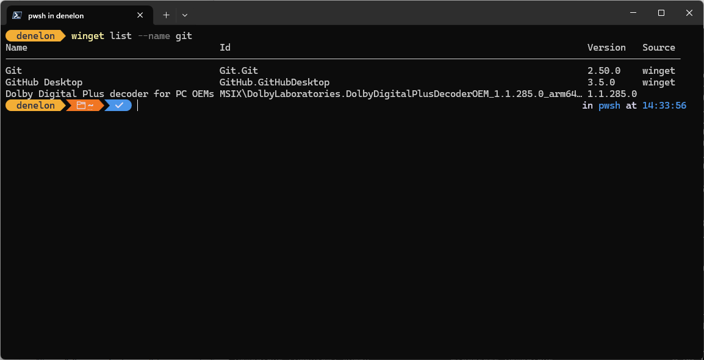The height and width of the screenshot is (360, 704).
Task: Click the Source column header
Action: pos(659,48)
